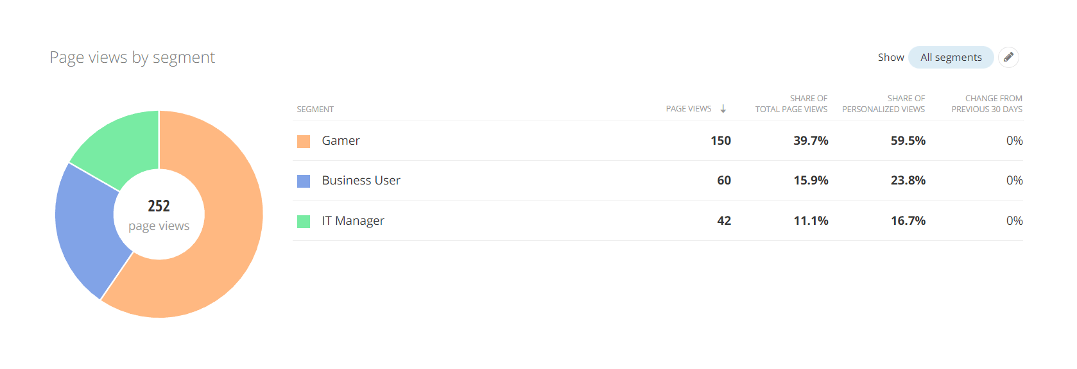Select the Business User segment label
Screen dimensions: 1077x369
point(361,181)
